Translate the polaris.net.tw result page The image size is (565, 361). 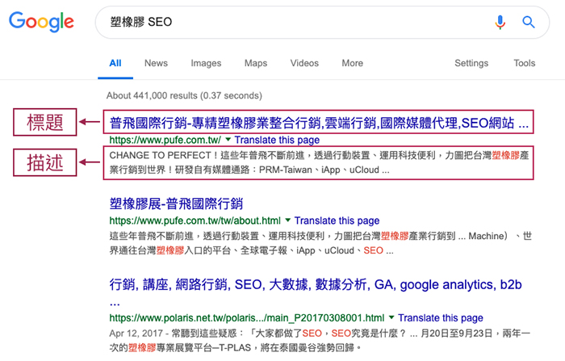tap(441, 317)
